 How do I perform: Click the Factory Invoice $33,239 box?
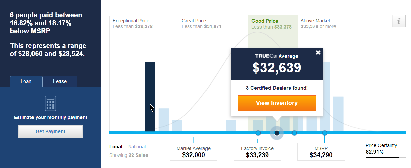click(x=257, y=152)
